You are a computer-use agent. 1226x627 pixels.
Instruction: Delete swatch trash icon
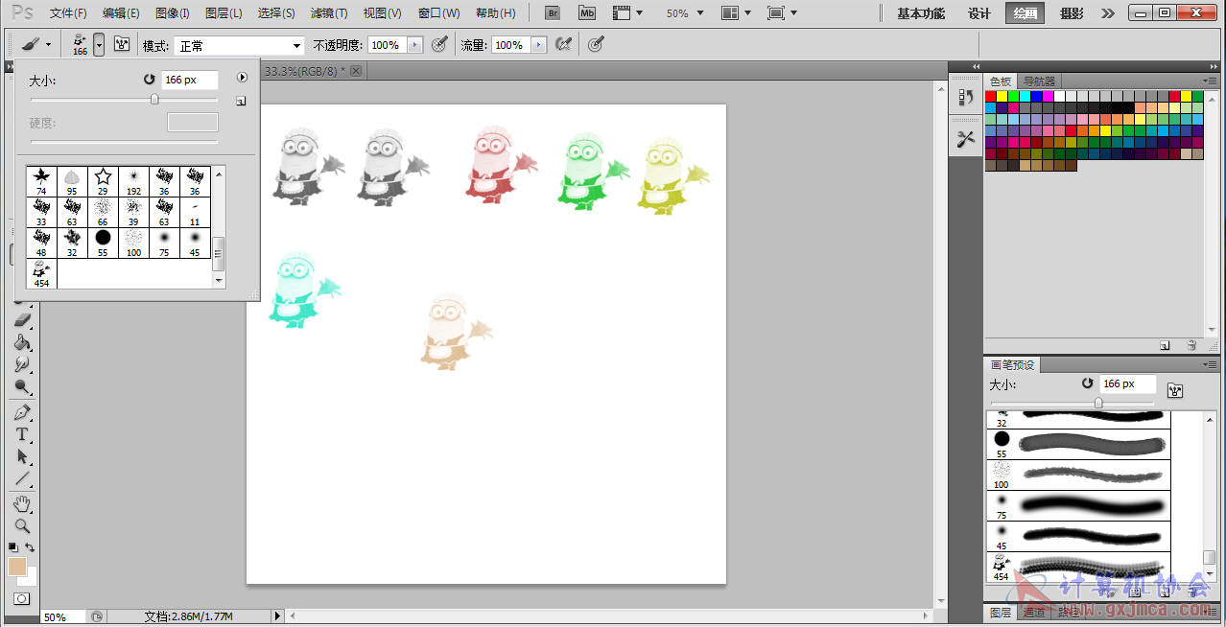click(1191, 345)
